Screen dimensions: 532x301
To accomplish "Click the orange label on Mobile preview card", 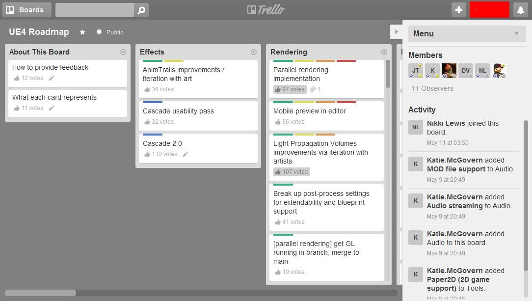I will (325, 102).
